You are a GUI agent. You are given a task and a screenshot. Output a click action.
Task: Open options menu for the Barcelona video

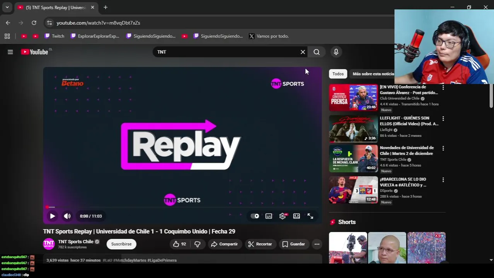(x=443, y=180)
